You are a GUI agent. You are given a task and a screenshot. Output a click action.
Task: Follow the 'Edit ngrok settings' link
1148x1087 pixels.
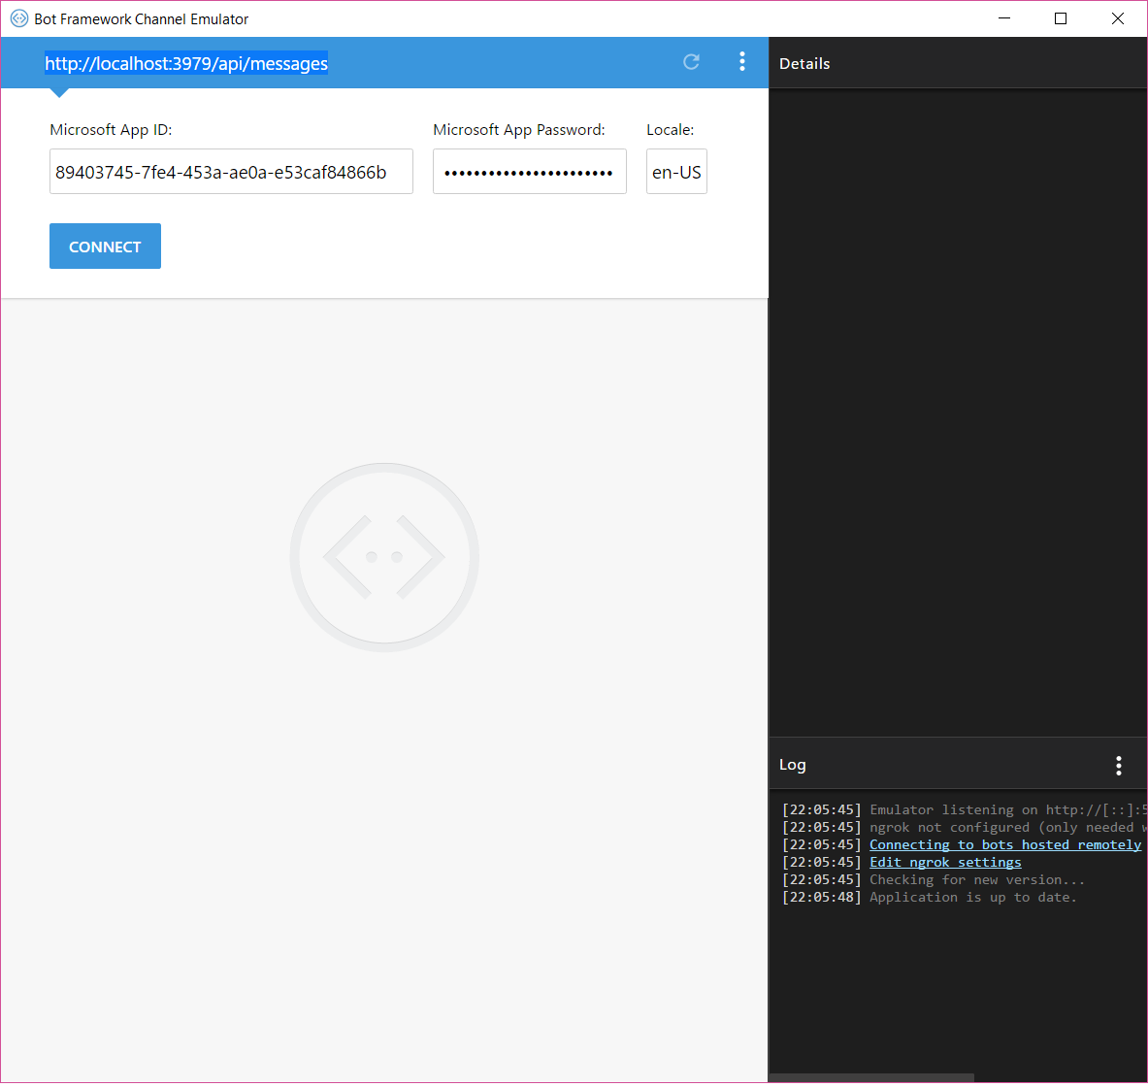tap(945, 863)
